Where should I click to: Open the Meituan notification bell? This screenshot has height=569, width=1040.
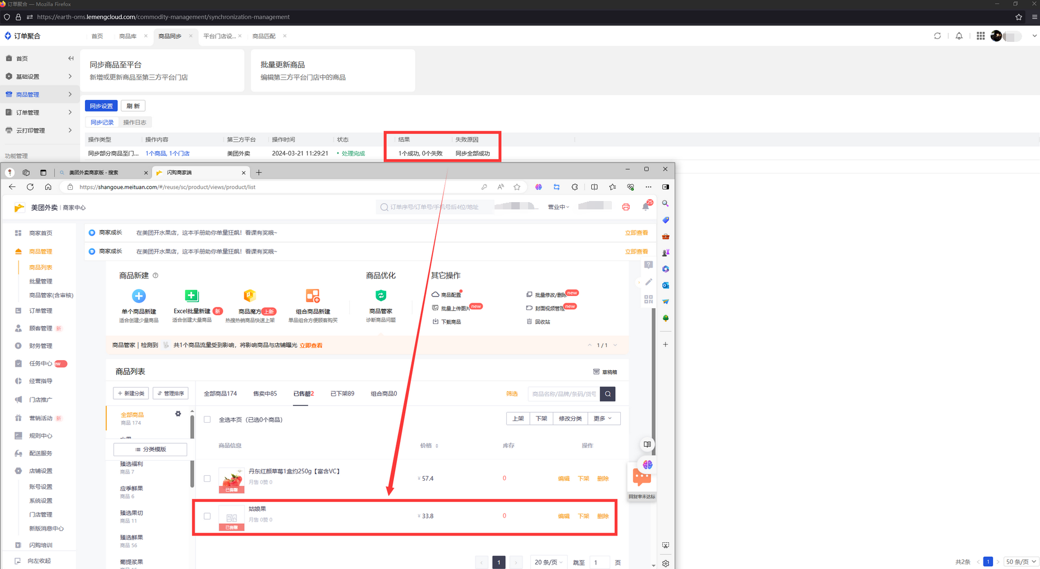(x=646, y=207)
